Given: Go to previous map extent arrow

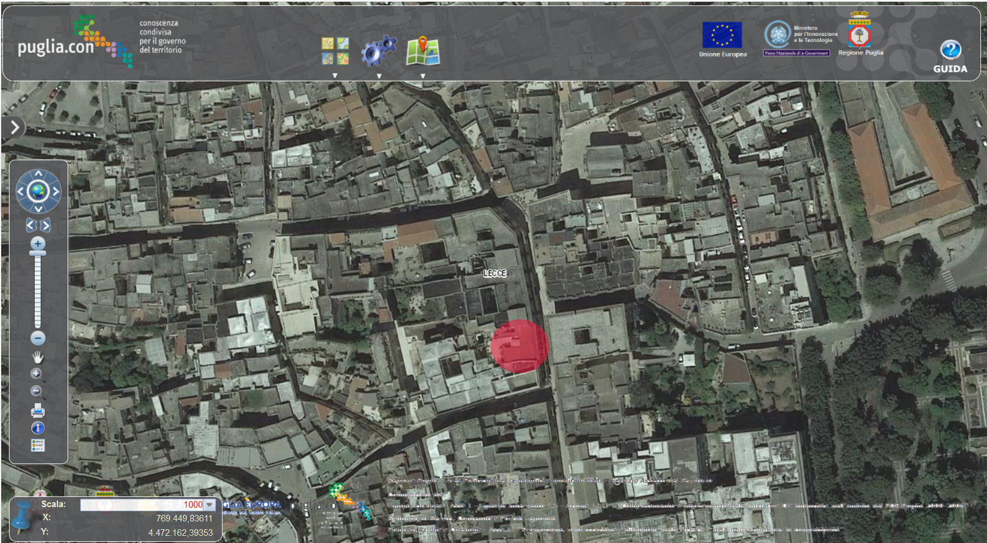Looking at the screenshot, I should pos(31,225).
